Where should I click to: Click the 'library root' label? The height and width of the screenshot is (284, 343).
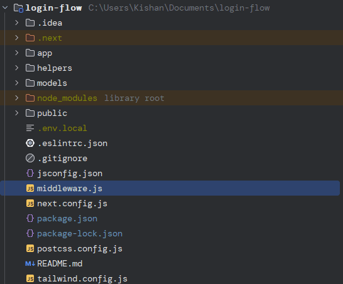point(134,98)
